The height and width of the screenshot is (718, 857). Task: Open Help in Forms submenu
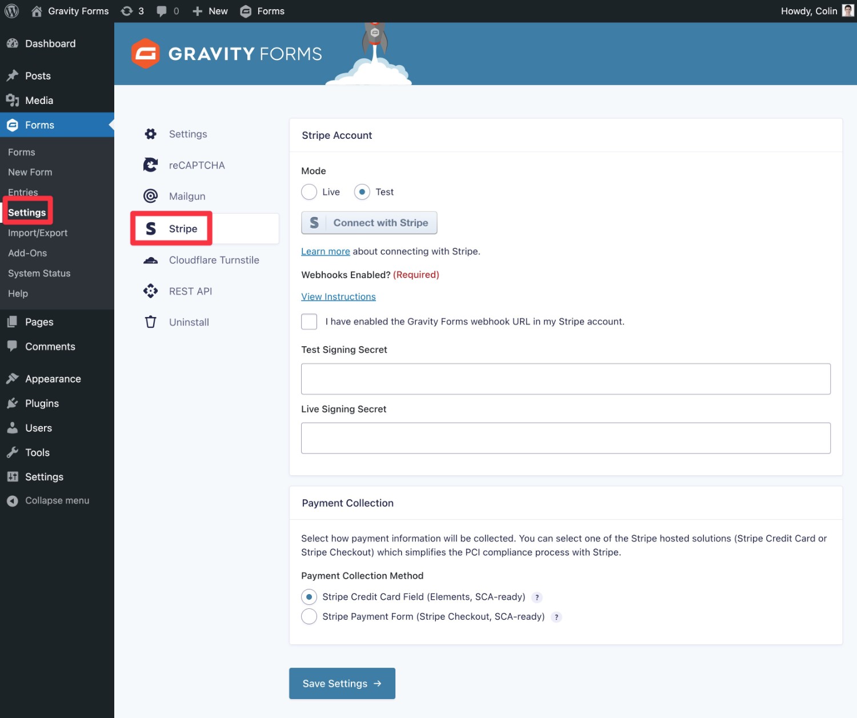(x=18, y=294)
